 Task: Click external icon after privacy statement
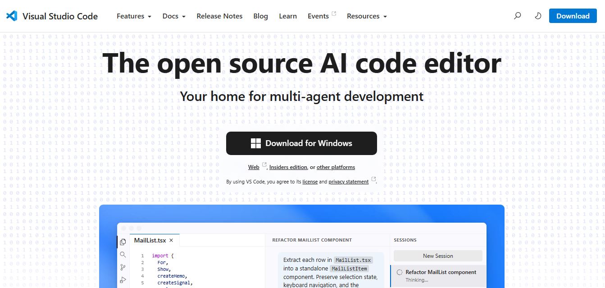pyautogui.click(x=373, y=179)
